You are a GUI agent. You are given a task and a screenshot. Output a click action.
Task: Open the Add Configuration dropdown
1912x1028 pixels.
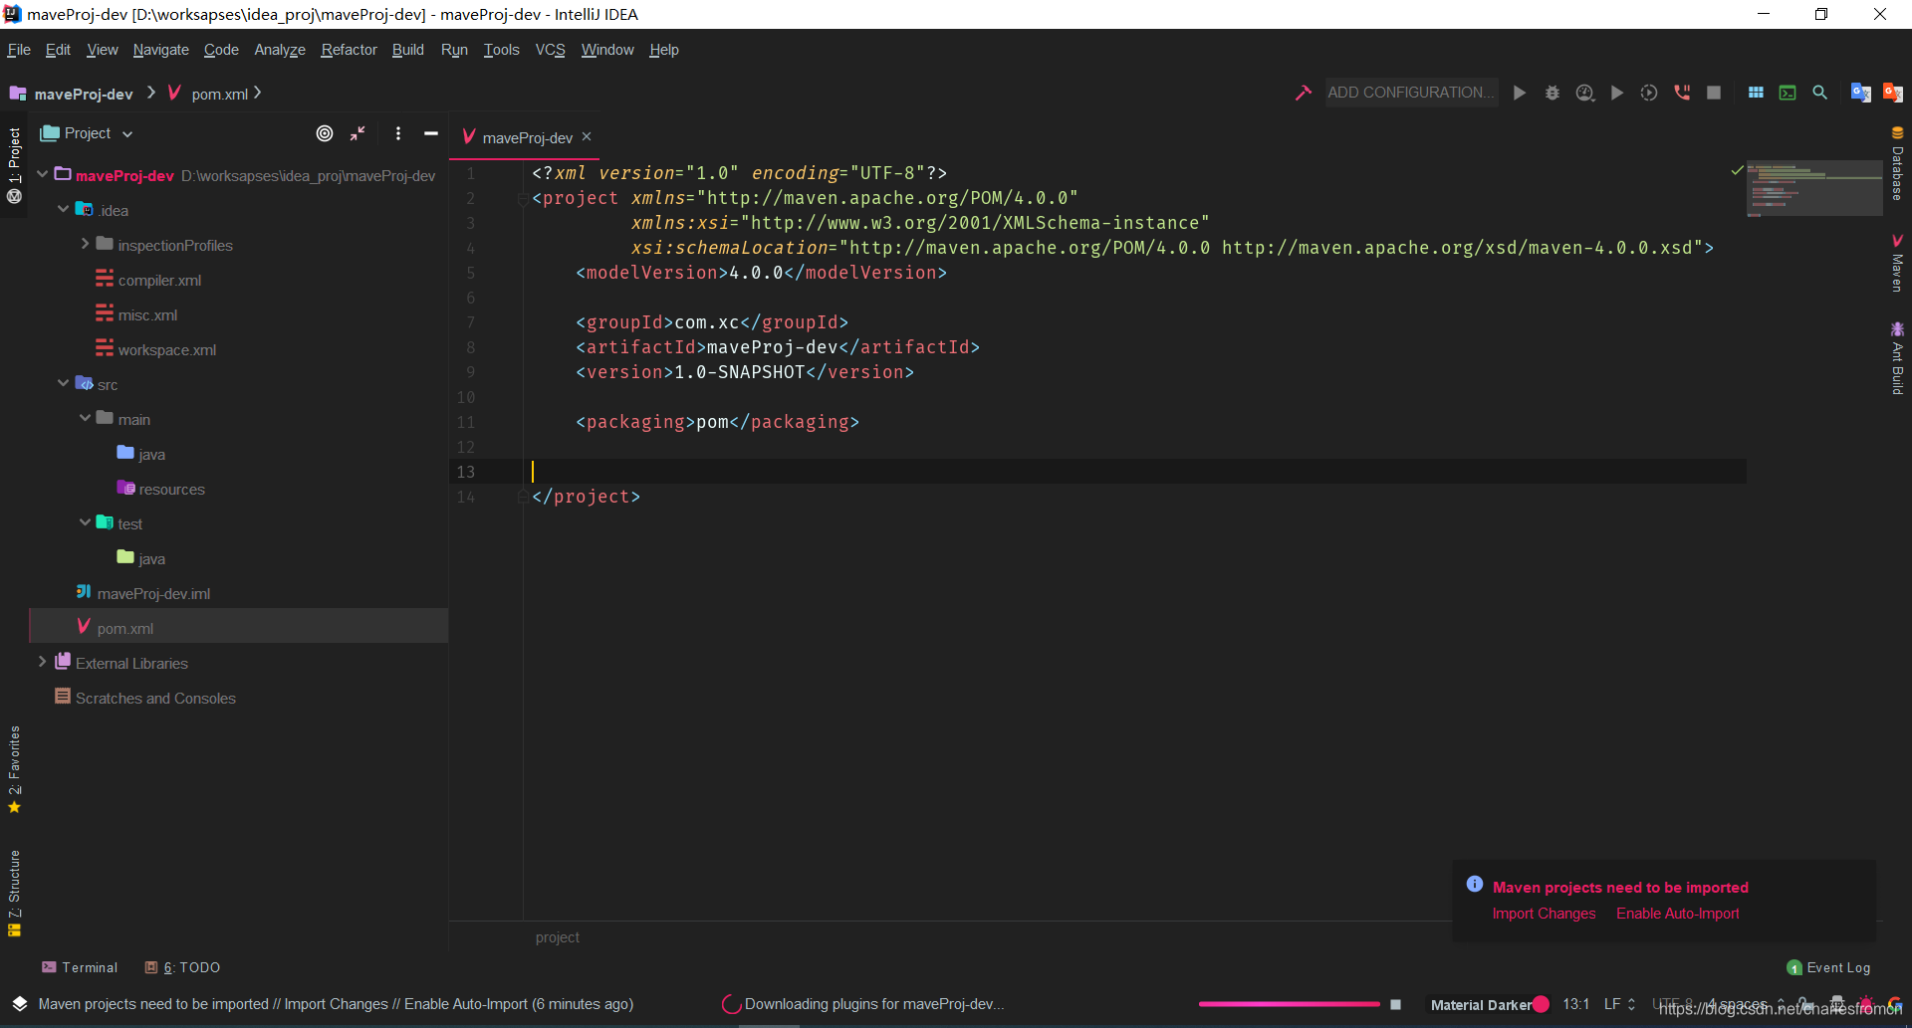(1410, 93)
